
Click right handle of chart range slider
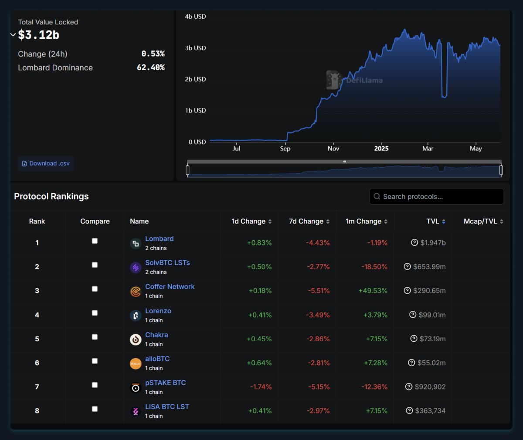501,170
